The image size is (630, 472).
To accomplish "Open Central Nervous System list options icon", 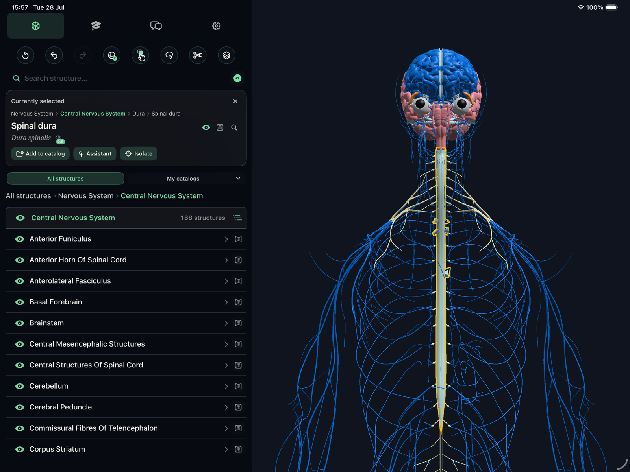I will pyautogui.click(x=237, y=218).
